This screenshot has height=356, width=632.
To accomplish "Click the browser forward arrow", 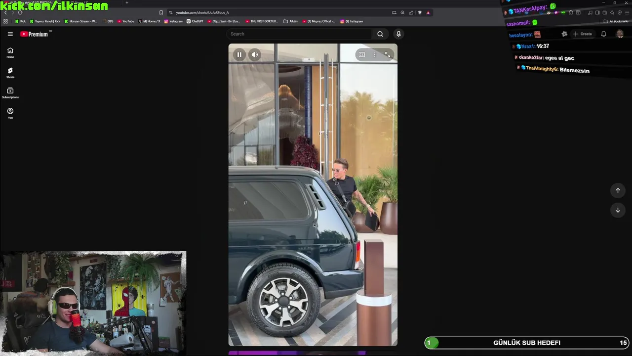I will [x=13, y=12].
